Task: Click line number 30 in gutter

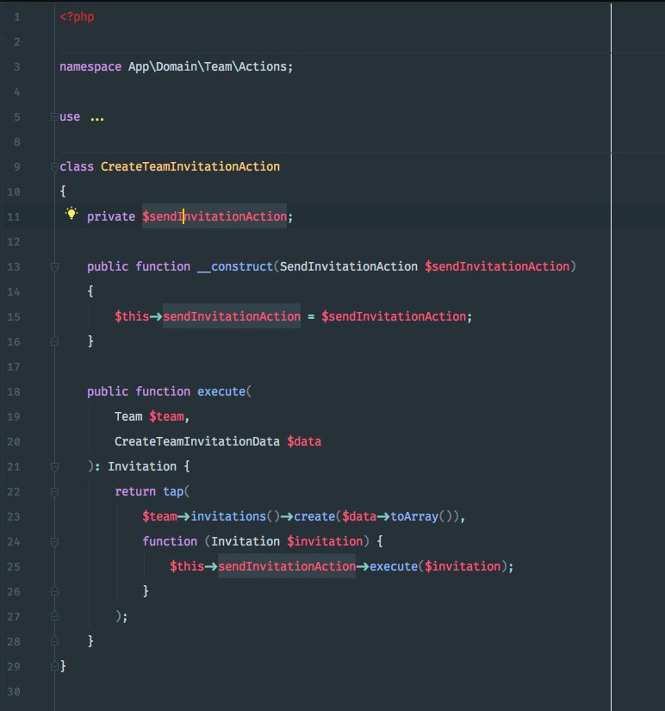Action: click(14, 691)
